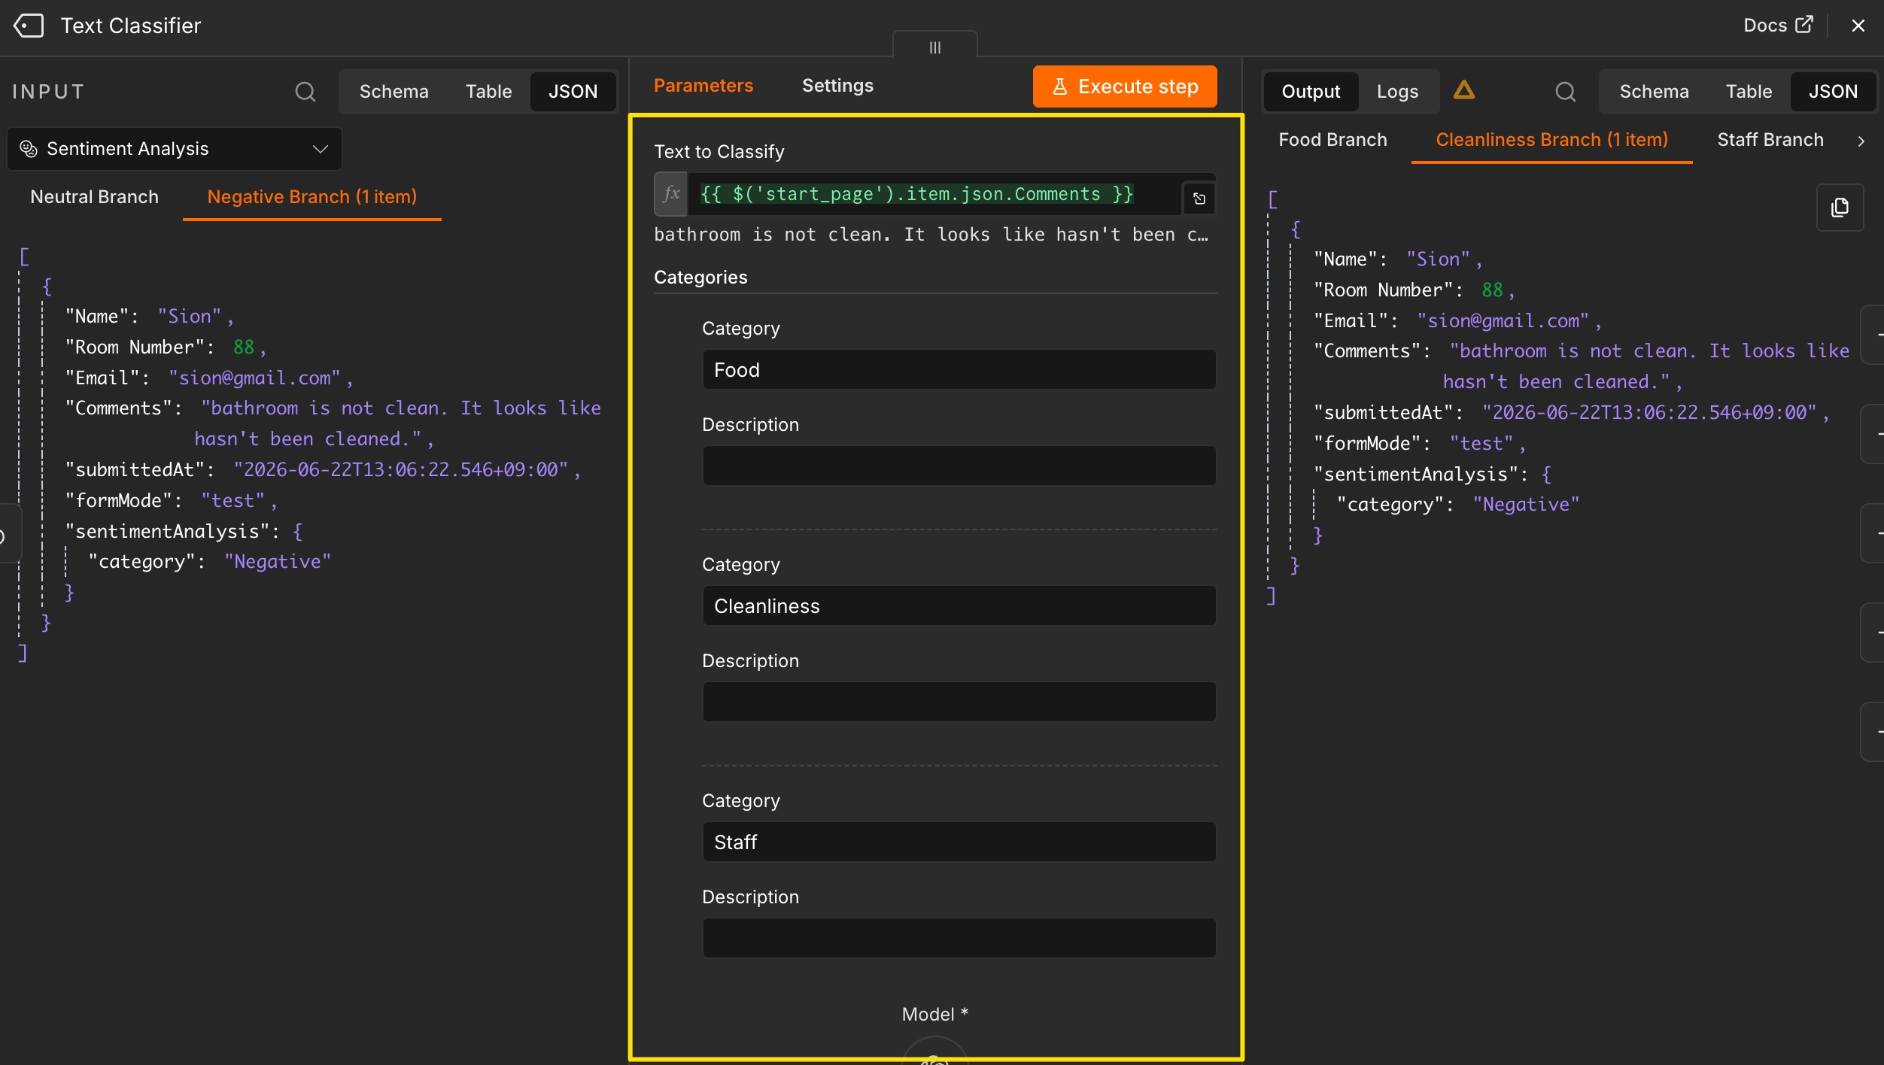Open the Docs external link
Screen dimensions: 1884x1065
(x=1778, y=26)
